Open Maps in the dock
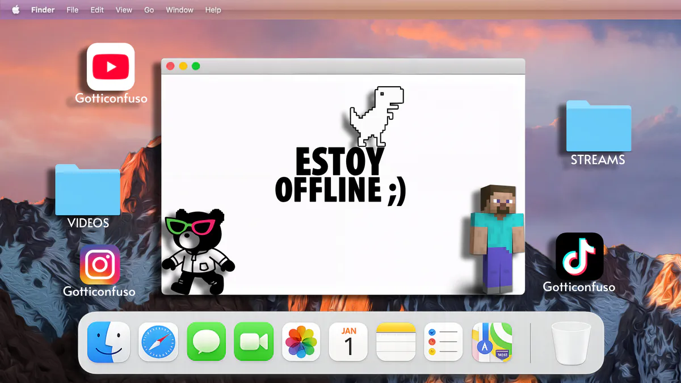This screenshot has height=383, width=681. (492, 343)
